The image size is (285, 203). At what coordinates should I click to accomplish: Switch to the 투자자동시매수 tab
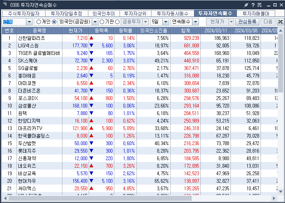point(173,14)
